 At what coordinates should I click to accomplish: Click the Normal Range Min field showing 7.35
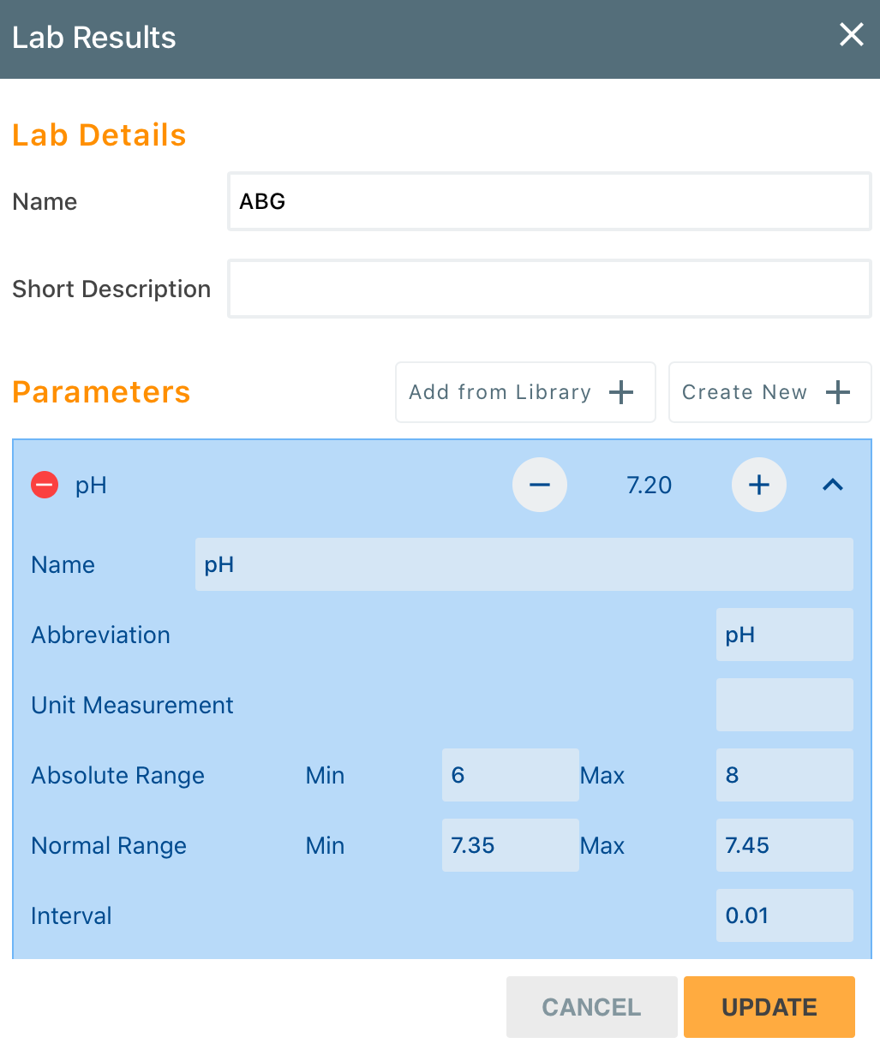point(510,845)
